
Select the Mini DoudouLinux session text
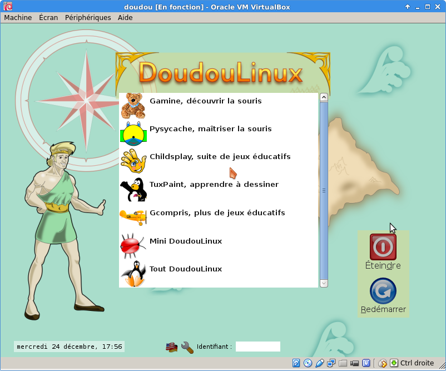(x=186, y=241)
